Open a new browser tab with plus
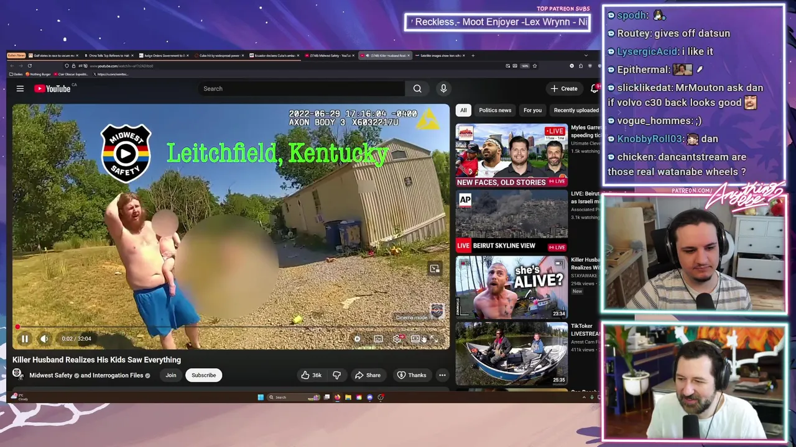Viewport: 796px width, 447px height. tap(473, 55)
